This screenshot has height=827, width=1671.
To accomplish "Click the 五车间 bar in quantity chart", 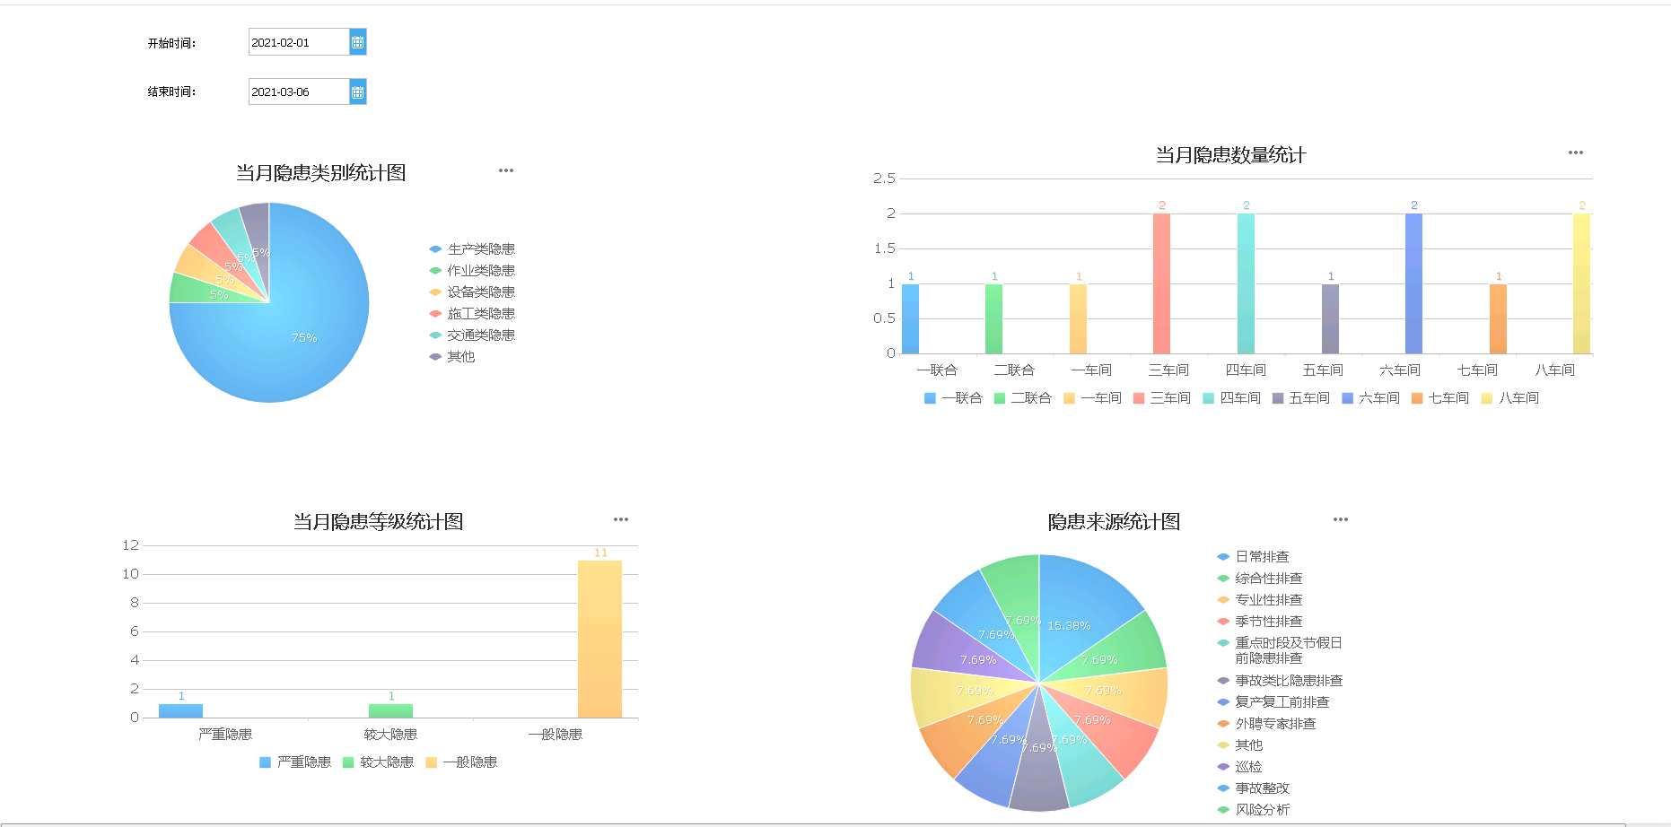I will (1330, 318).
